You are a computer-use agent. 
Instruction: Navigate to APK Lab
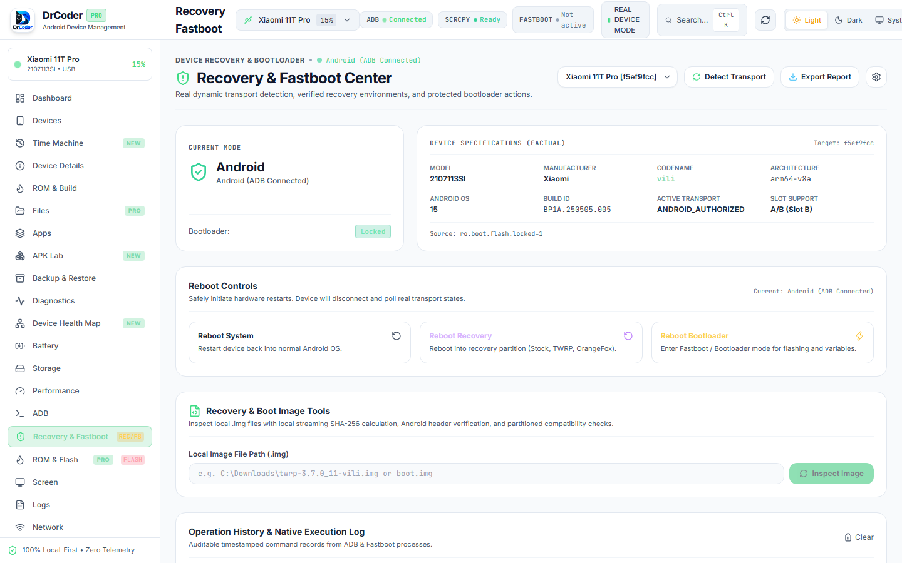pos(80,256)
